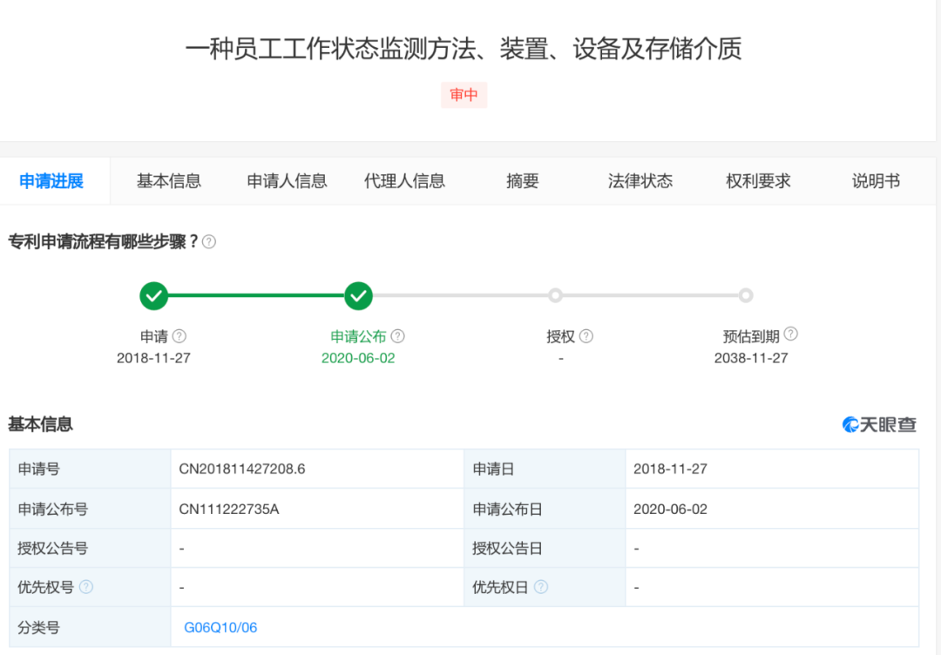Screen dimensions: 941x655
Task: Click the 天眼查 logo
Action: (879, 425)
